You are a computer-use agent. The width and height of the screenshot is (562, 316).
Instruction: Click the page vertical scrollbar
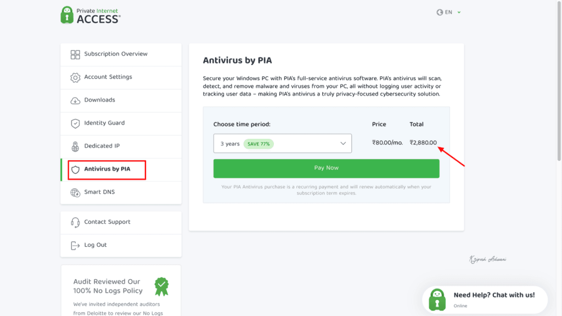(x=559, y=81)
